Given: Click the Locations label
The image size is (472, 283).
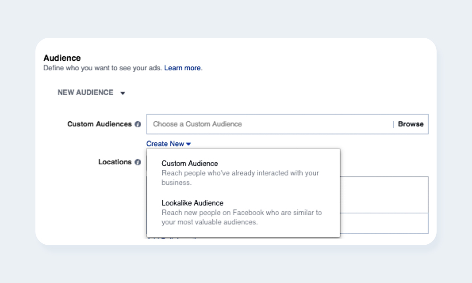Looking at the screenshot, I should (x=115, y=162).
